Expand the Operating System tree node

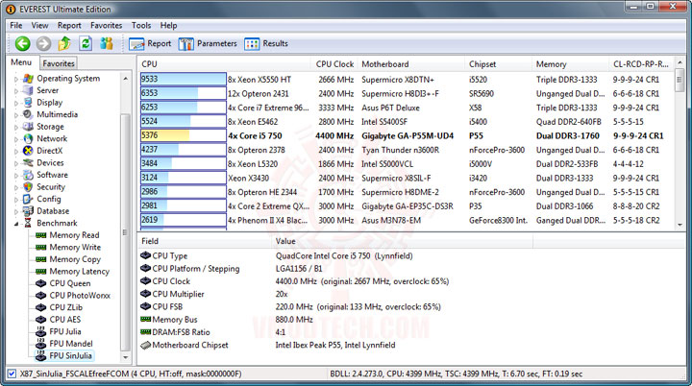point(16,79)
